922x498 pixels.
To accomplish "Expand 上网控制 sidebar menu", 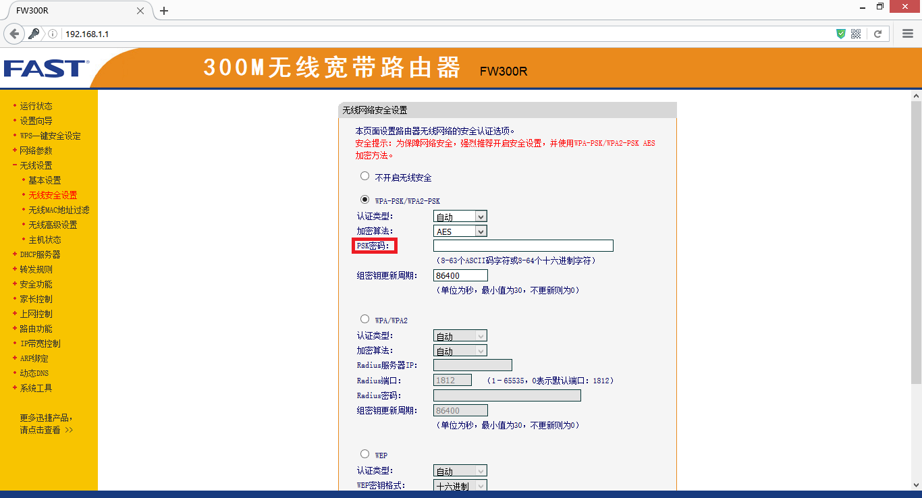I will (x=36, y=314).
